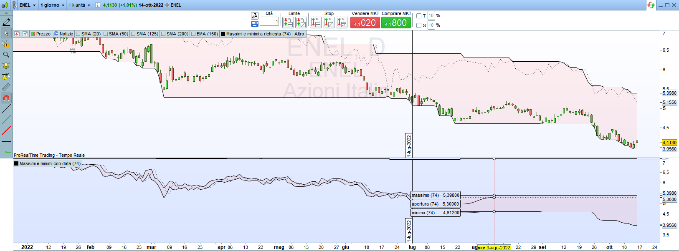The width and height of the screenshot is (679, 251).
Task: Select the alert cursor tool with bell and arrow
Action: 6,76
